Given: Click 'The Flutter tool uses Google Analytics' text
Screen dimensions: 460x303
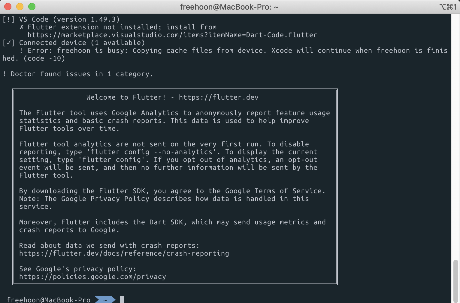Looking at the screenshot, I should [99, 113].
